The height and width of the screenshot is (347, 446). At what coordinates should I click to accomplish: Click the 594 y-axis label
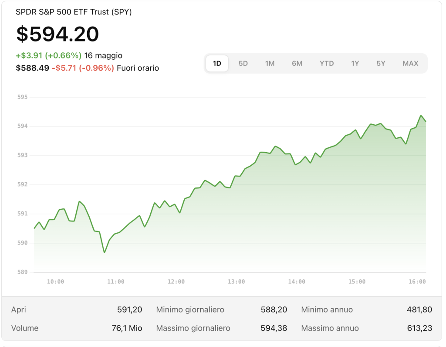[23, 126]
